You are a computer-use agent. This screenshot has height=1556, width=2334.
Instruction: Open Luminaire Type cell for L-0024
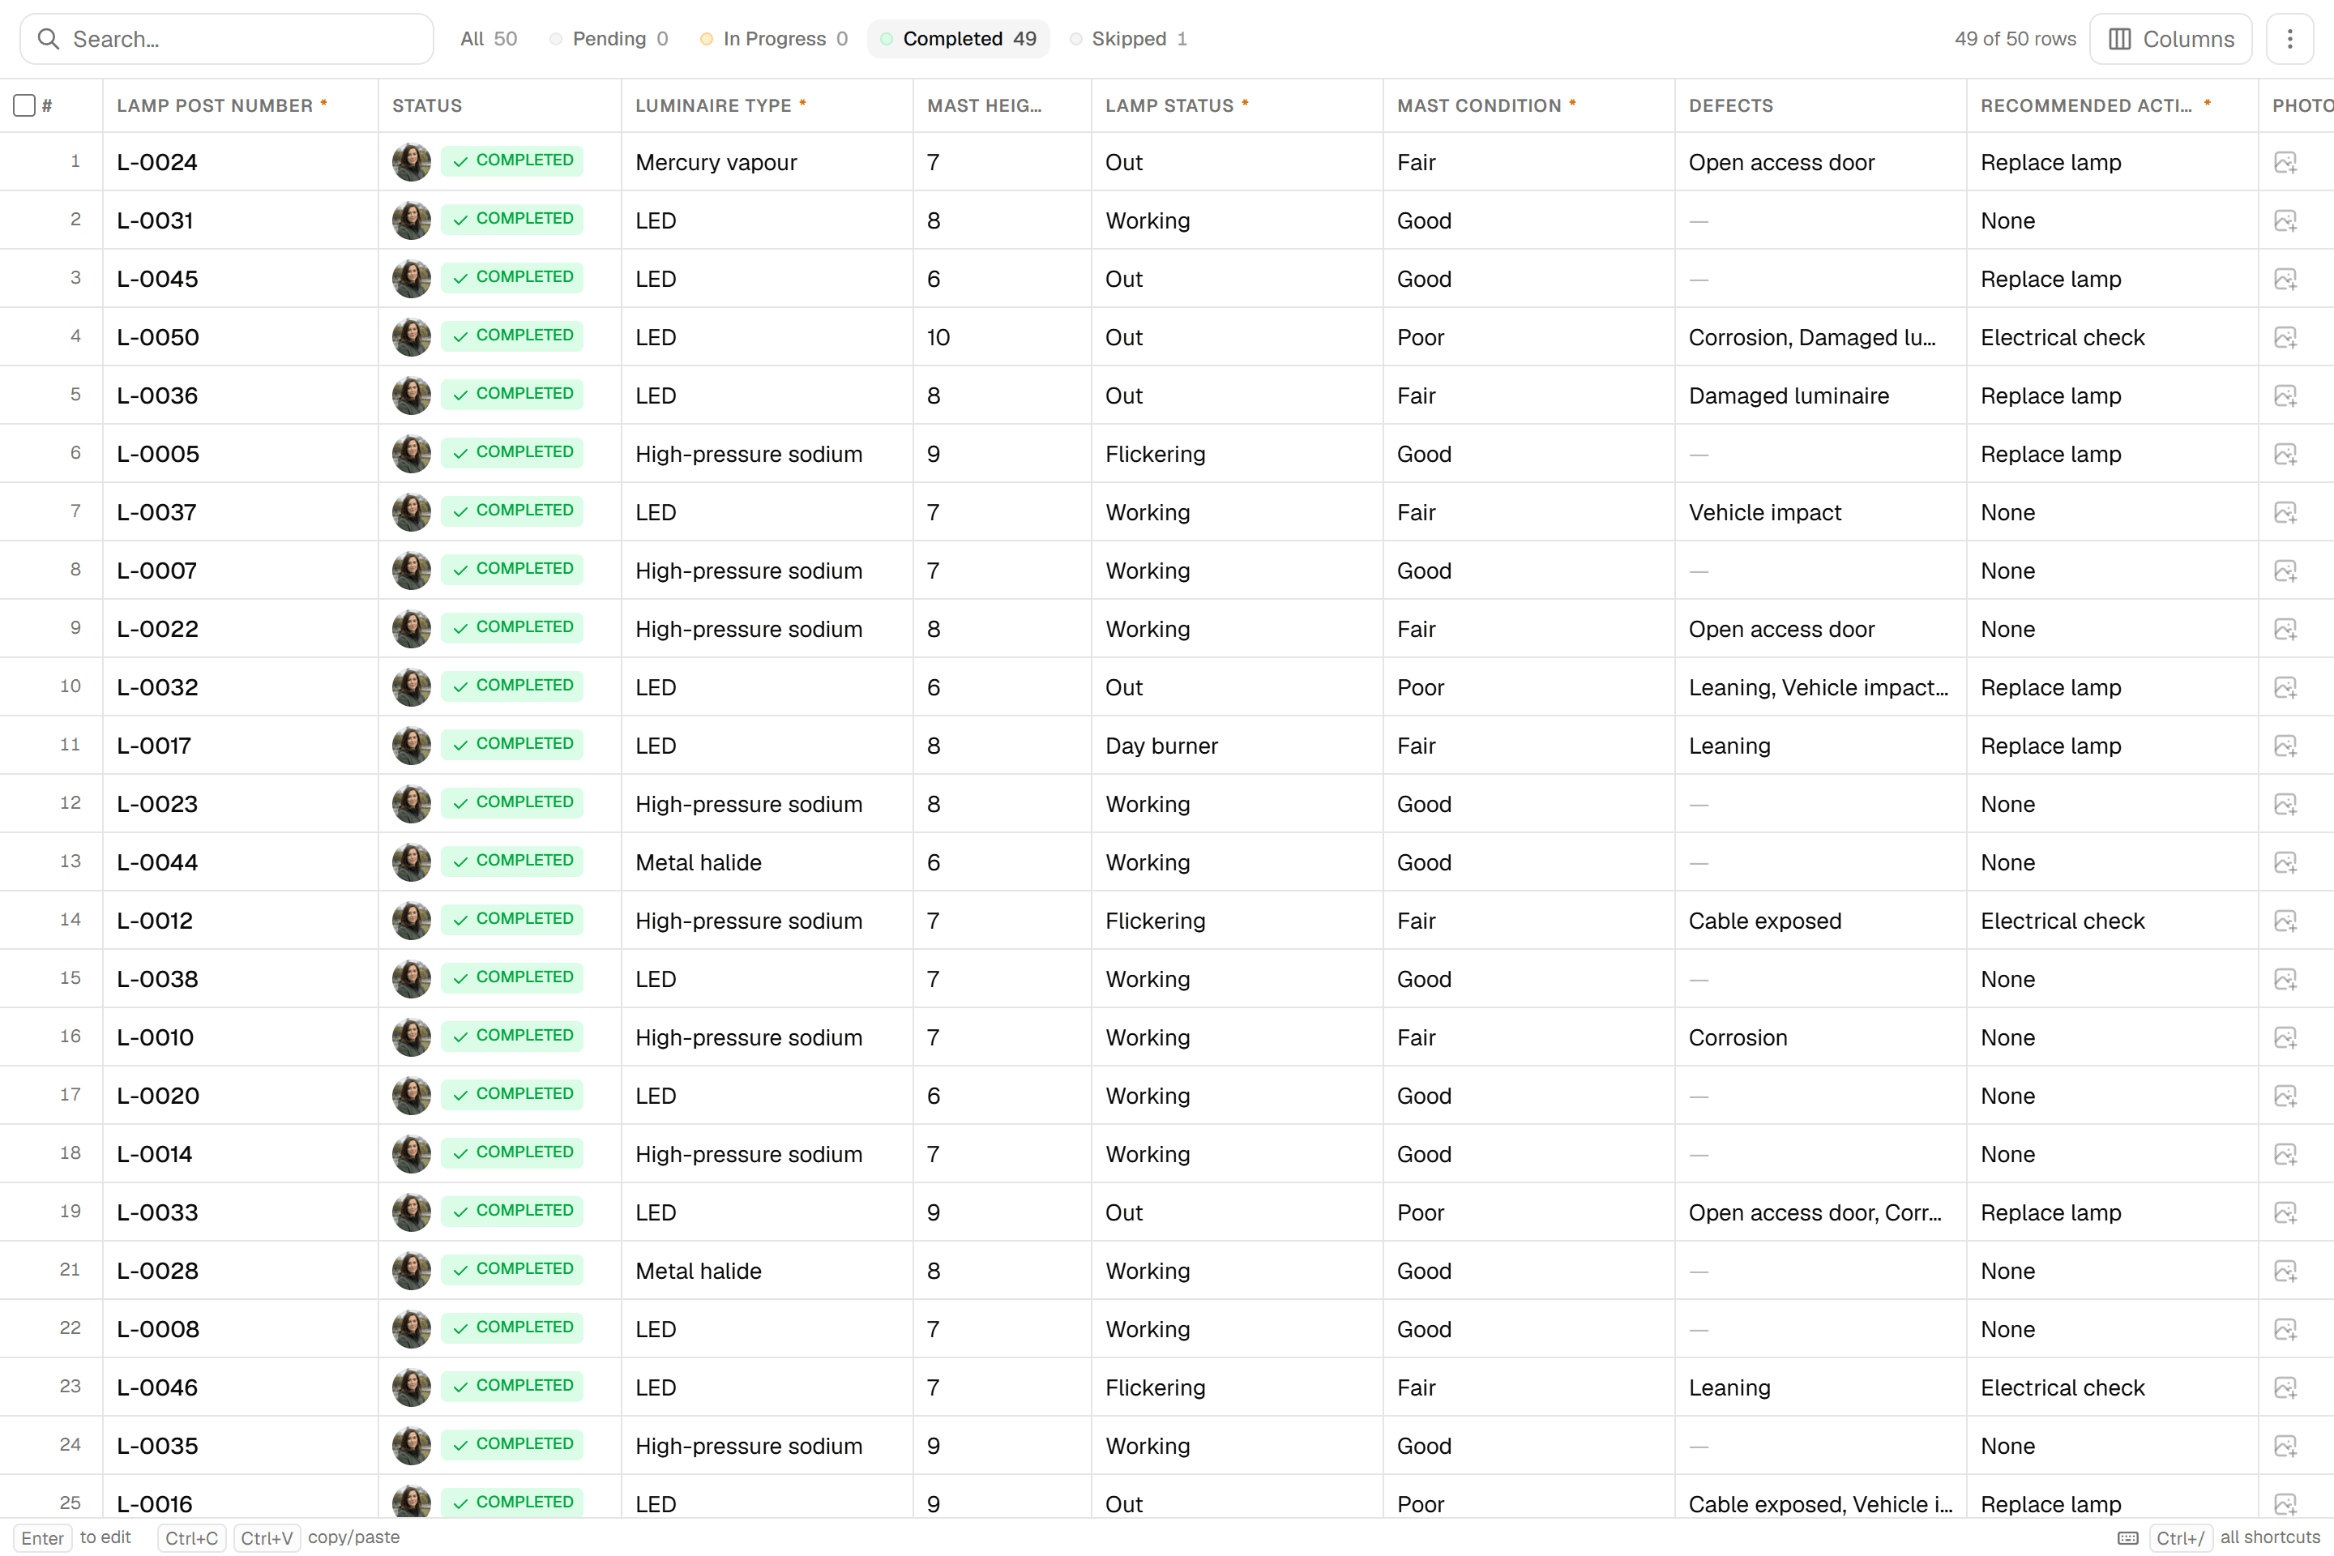767,162
